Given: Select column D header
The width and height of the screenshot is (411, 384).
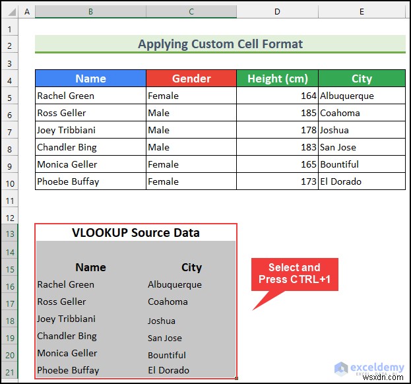Looking at the screenshot, I should tap(277, 12).
